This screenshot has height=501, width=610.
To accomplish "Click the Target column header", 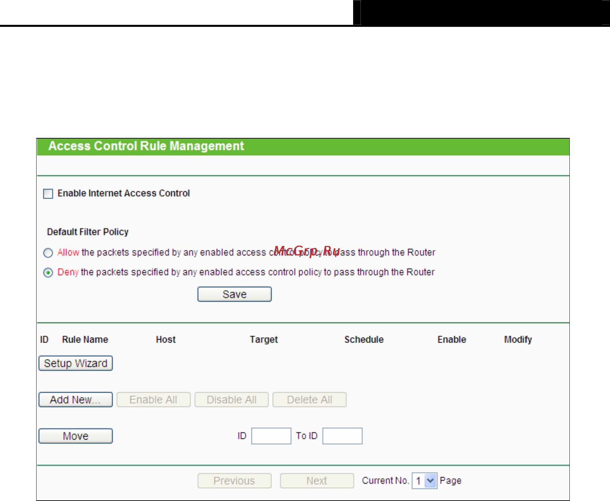I will [264, 340].
